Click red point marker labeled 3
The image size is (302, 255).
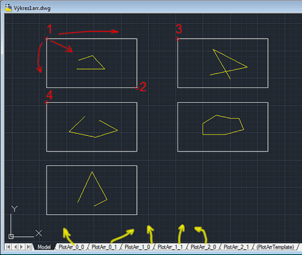[x=178, y=39]
